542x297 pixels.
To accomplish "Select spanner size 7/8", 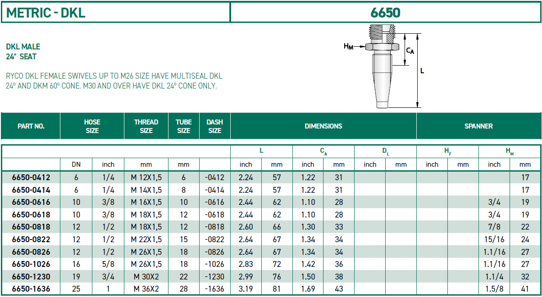I will click(x=494, y=227).
